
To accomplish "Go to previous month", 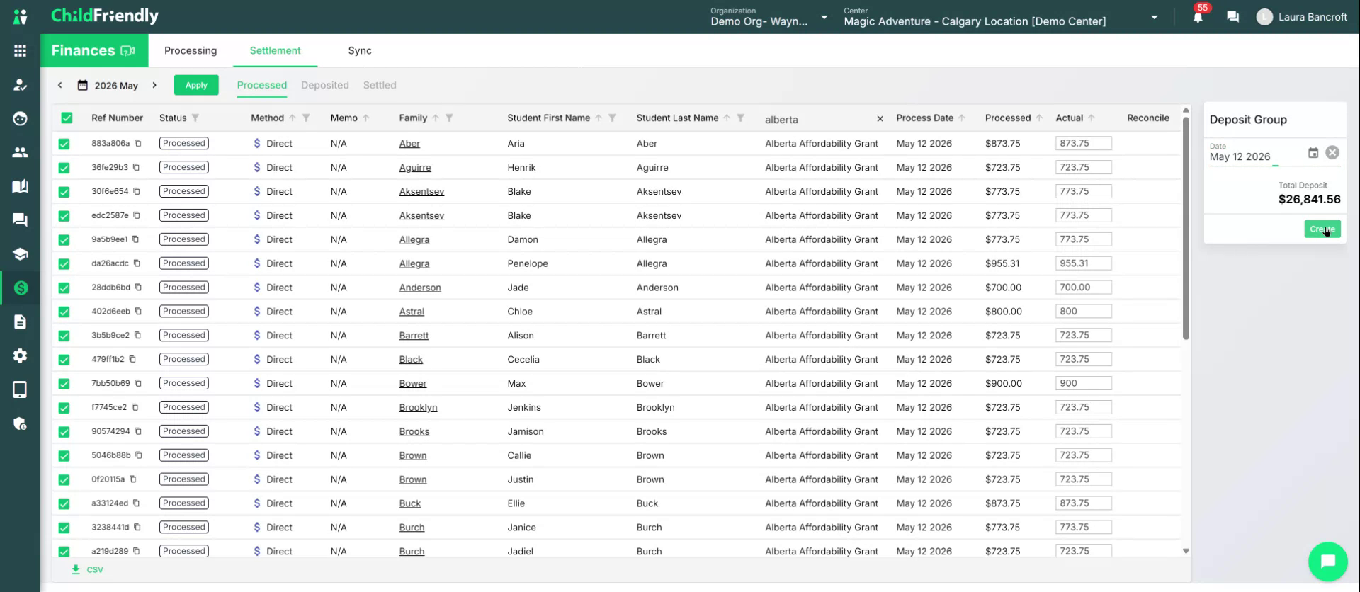I will point(60,85).
